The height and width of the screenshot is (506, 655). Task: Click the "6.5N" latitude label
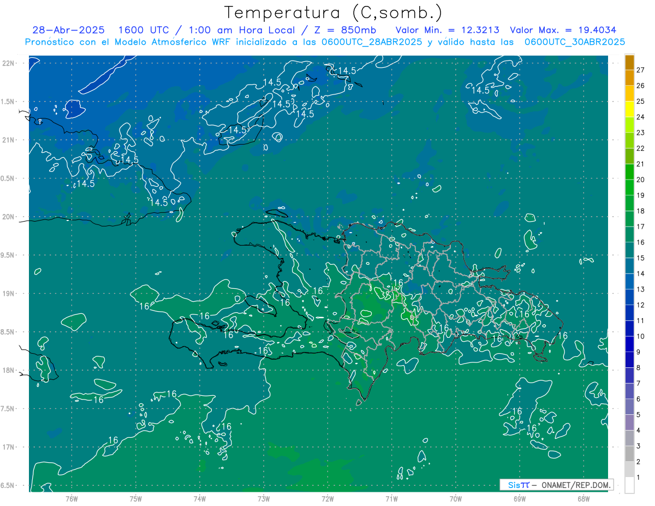pos(8,486)
